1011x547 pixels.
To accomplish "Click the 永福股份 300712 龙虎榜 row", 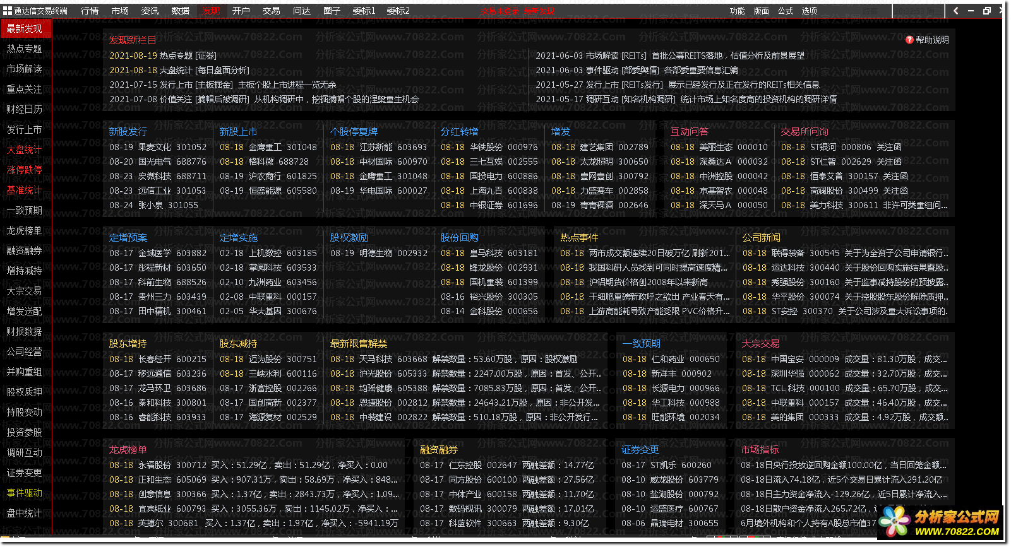I will [248, 465].
